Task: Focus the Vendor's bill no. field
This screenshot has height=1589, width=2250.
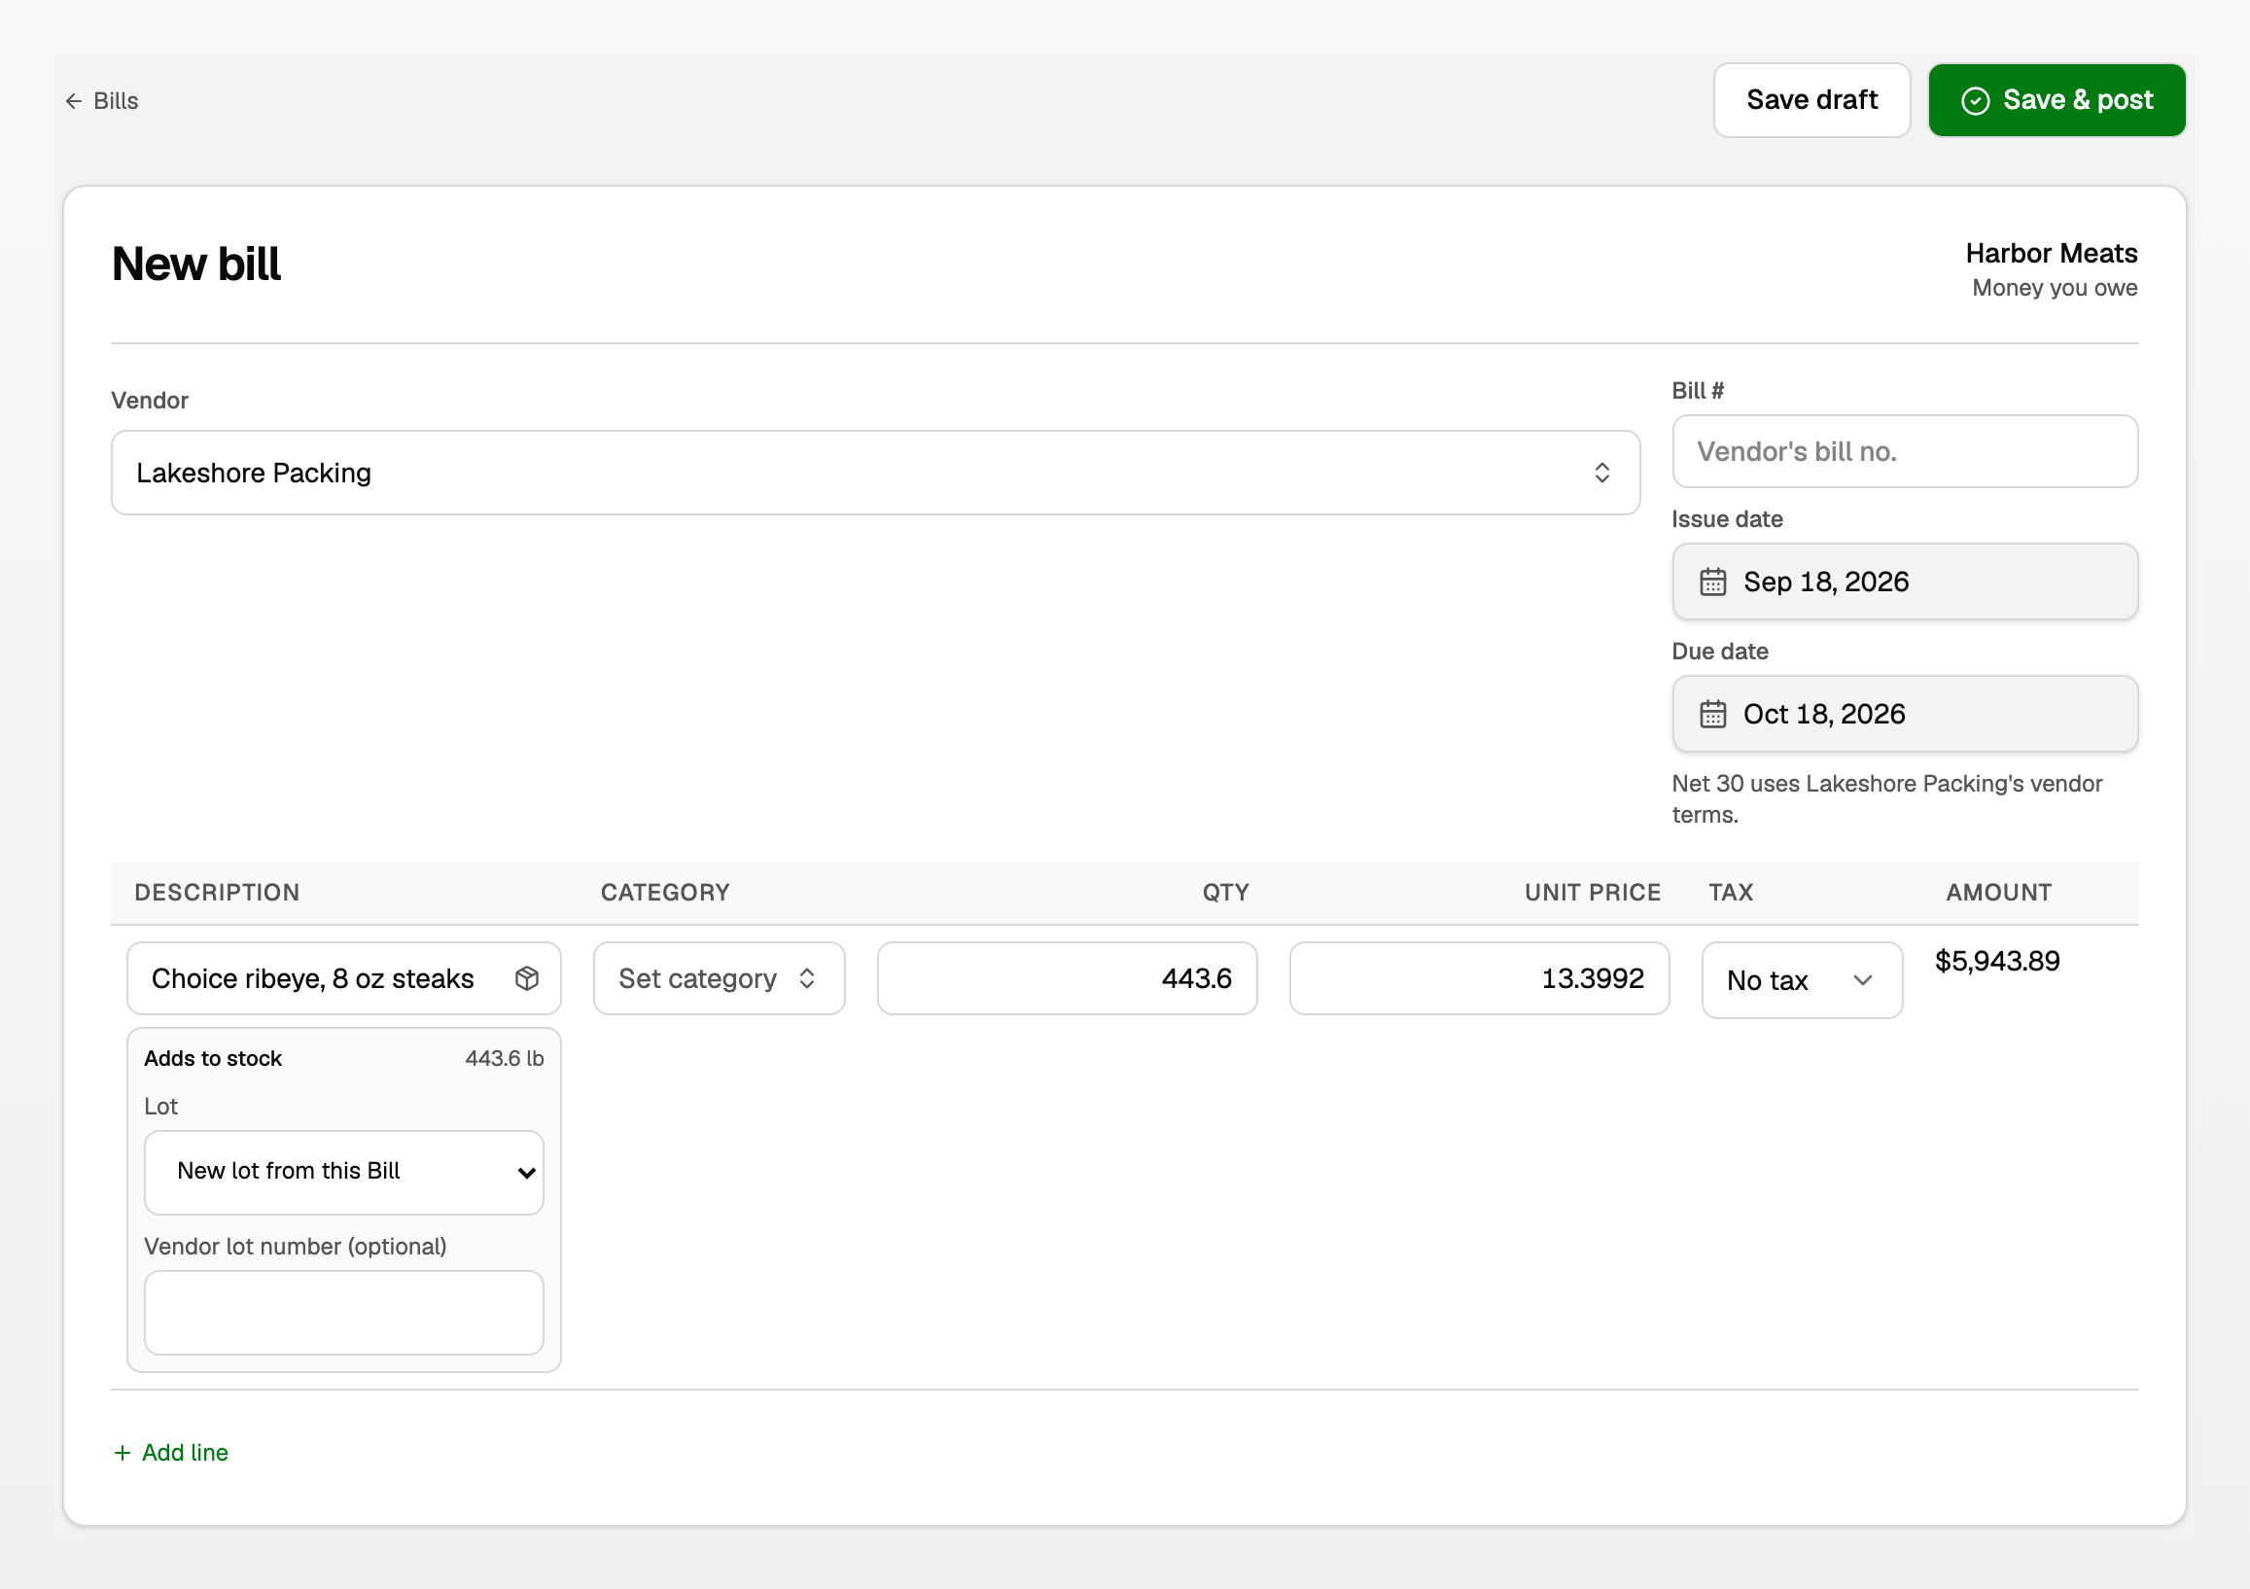Action: coord(1904,451)
